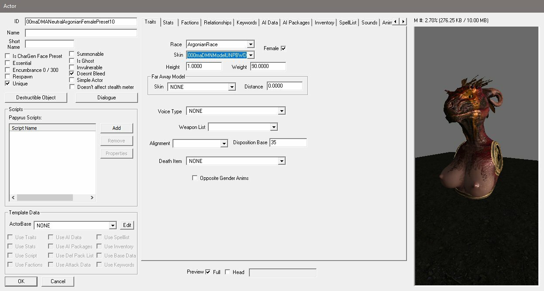Click the Name input field
The height and width of the screenshot is (291, 544).
[81, 33]
